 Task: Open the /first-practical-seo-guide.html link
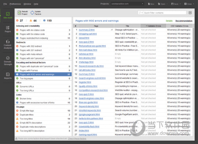[92, 46]
